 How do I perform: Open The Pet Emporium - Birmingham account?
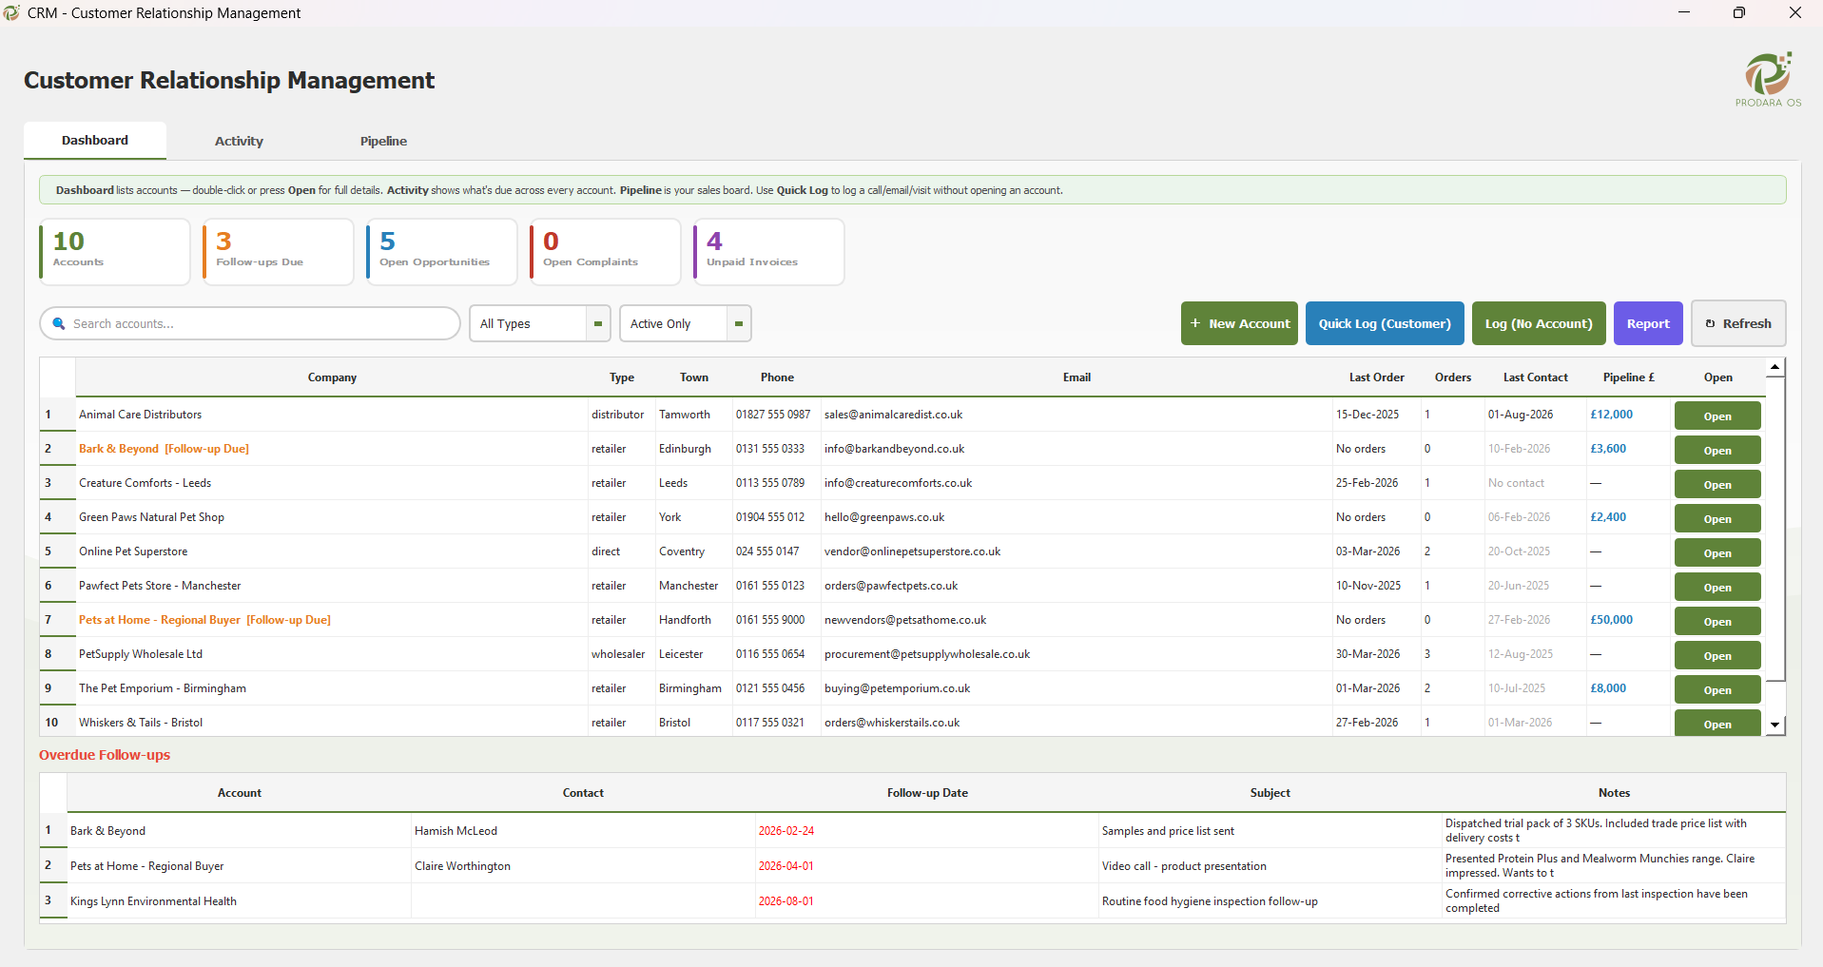click(1717, 689)
